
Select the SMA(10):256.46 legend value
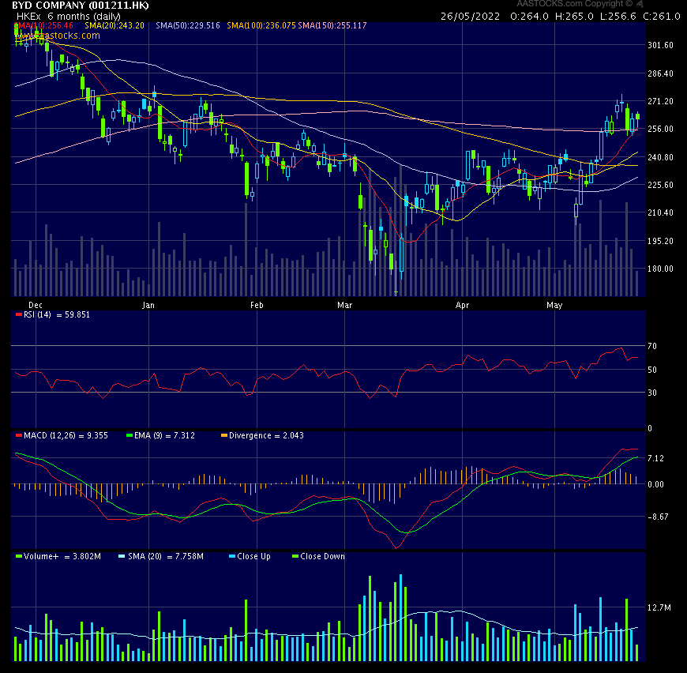[x=43, y=25]
